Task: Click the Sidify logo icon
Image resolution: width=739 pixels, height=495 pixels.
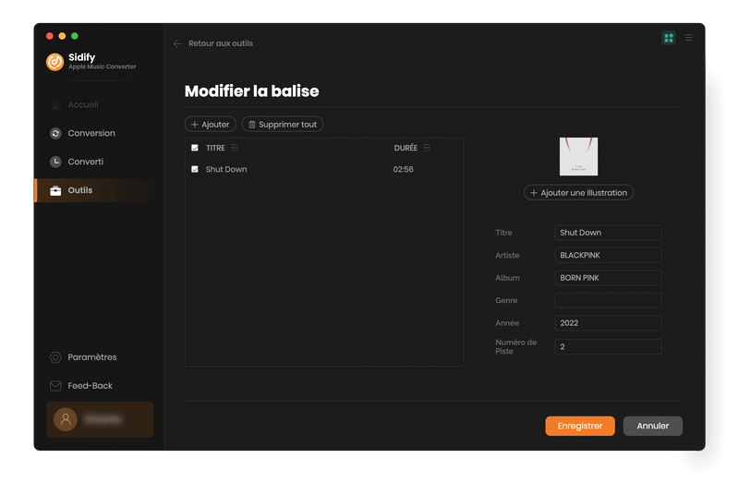Action: coord(55,62)
